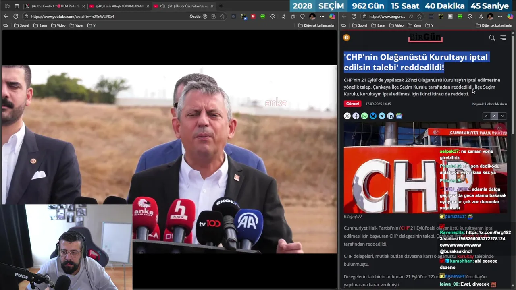Viewport: 516px width, 290px height.
Task: Open Yayın folder in BirGün window
Action: click(414, 25)
